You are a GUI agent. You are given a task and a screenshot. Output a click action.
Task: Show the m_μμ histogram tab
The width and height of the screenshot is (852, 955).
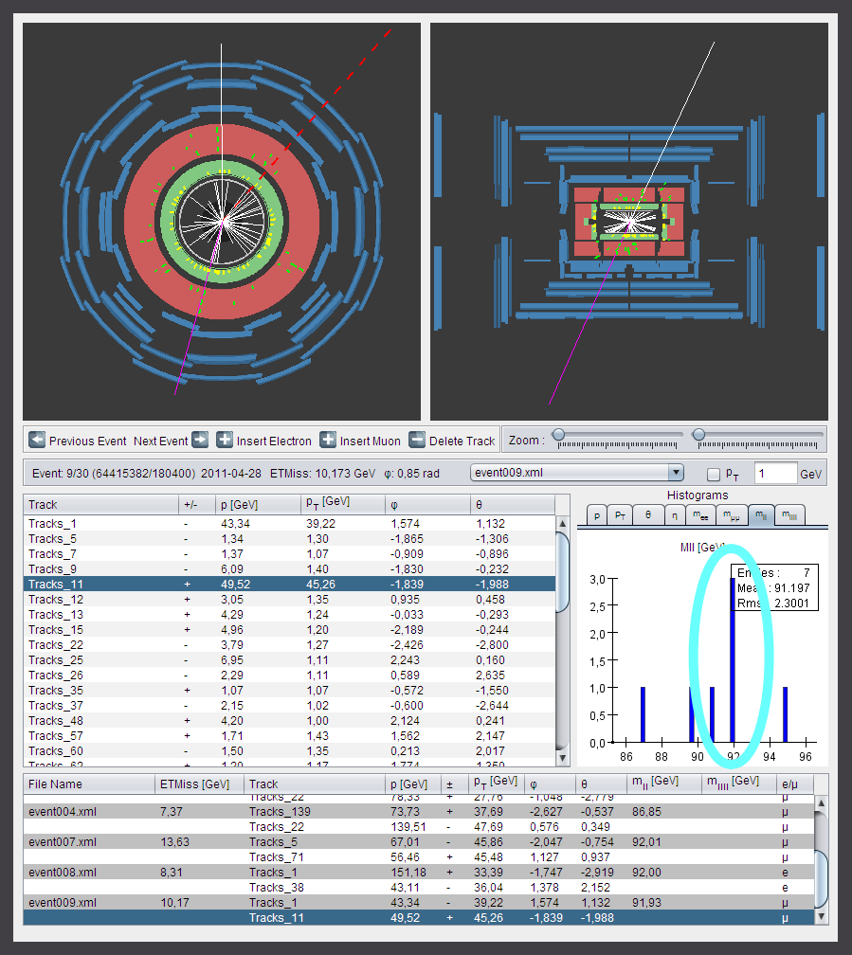[732, 515]
